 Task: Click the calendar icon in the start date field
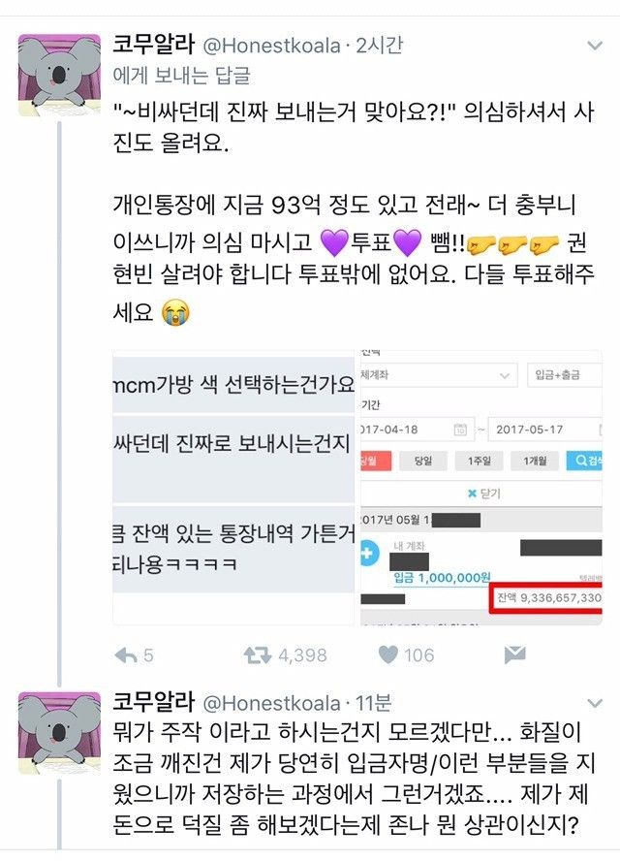tap(460, 430)
